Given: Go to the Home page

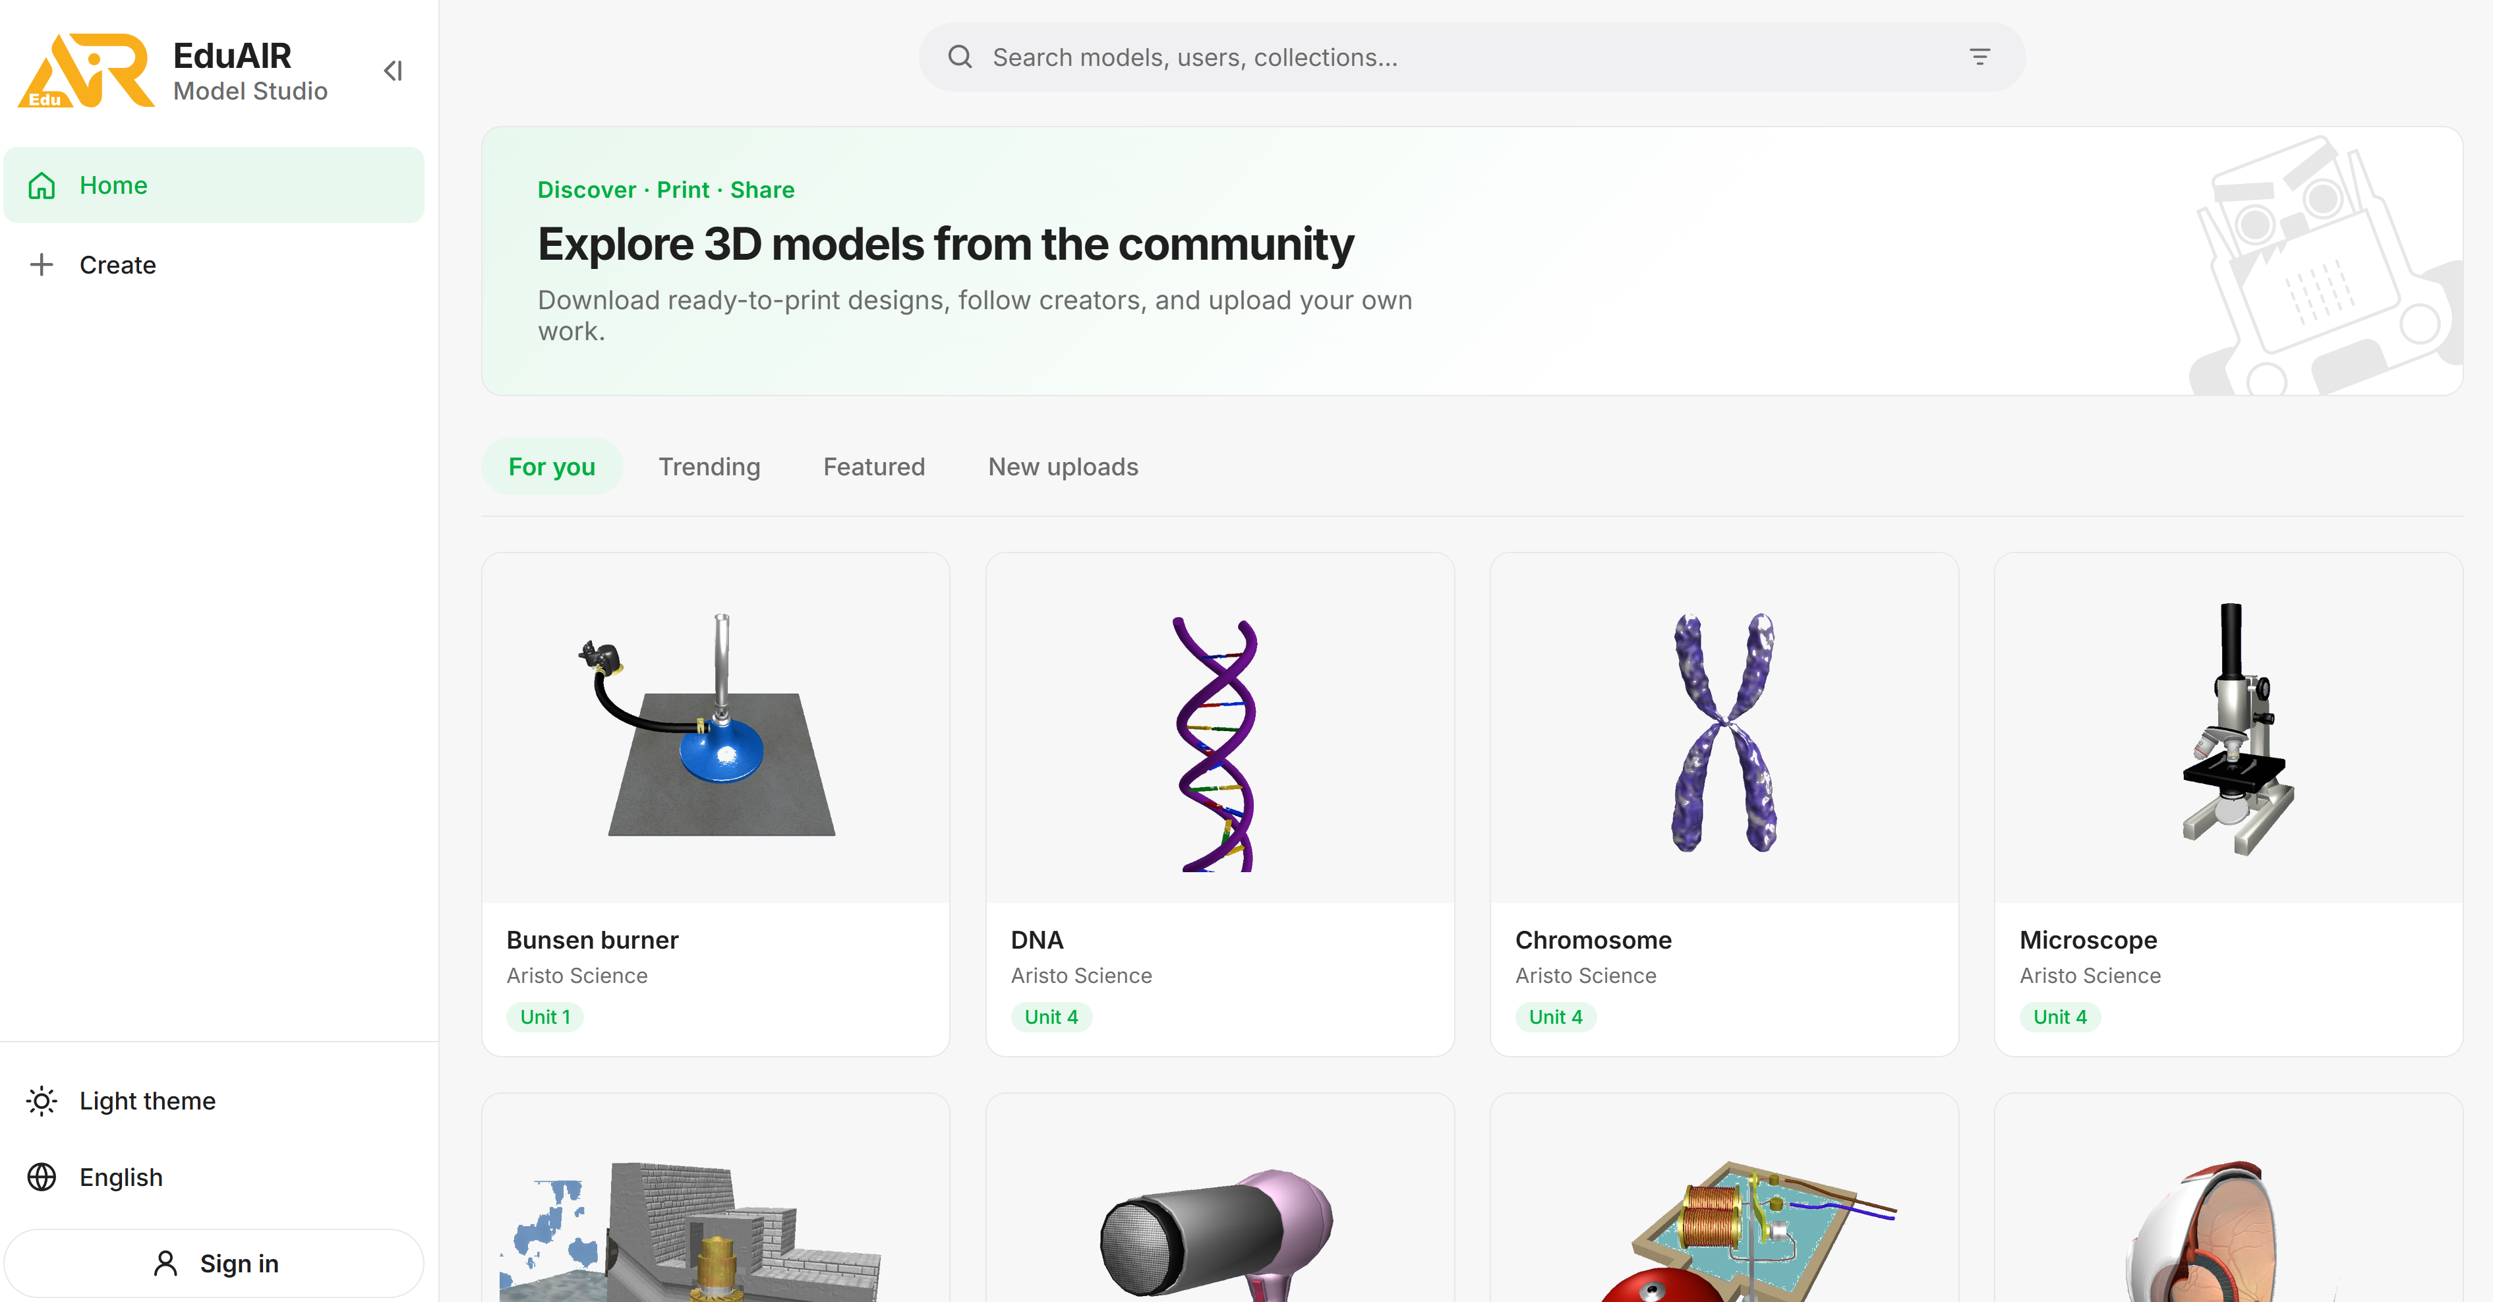Looking at the screenshot, I should 214,185.
